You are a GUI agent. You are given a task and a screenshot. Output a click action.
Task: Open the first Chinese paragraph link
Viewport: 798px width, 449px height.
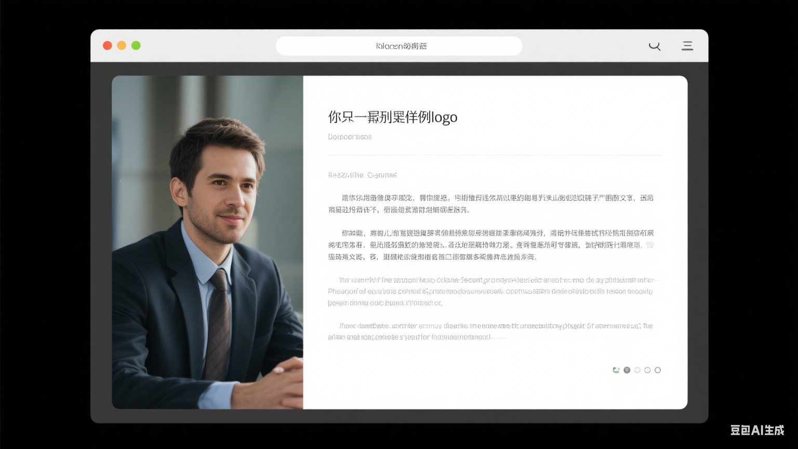[490, 203]
